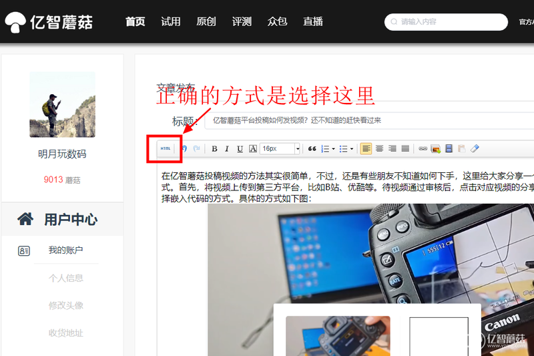534x356 pixels.
Task: Open ordered list style dropdown arrow
Action: 333,149
